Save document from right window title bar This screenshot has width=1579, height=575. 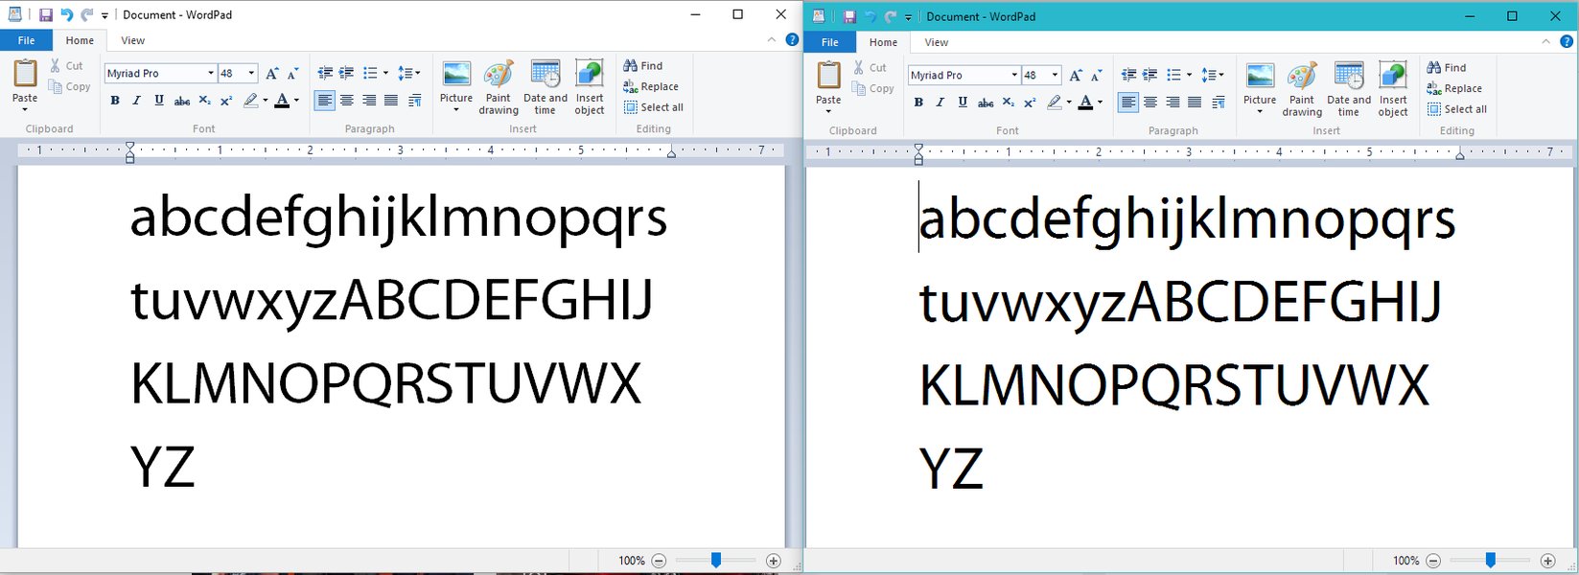[x=848, y=17]
